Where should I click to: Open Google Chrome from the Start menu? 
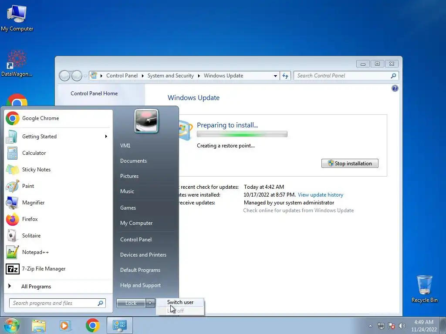click(58, 118)
